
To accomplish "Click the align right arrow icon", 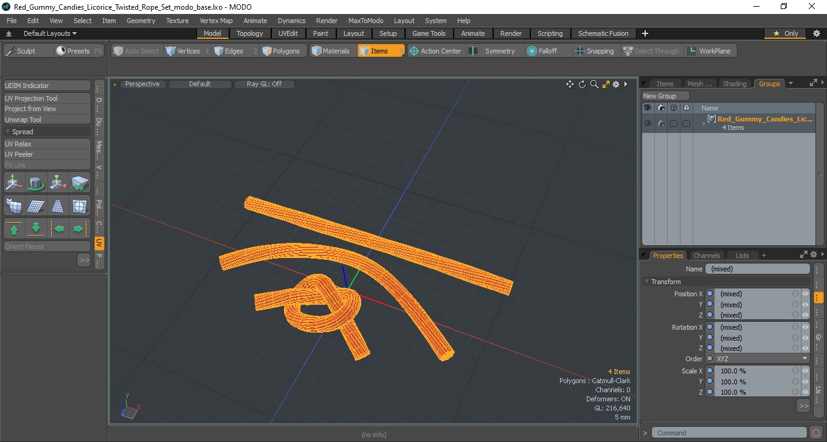I will [x=79, y=229].
